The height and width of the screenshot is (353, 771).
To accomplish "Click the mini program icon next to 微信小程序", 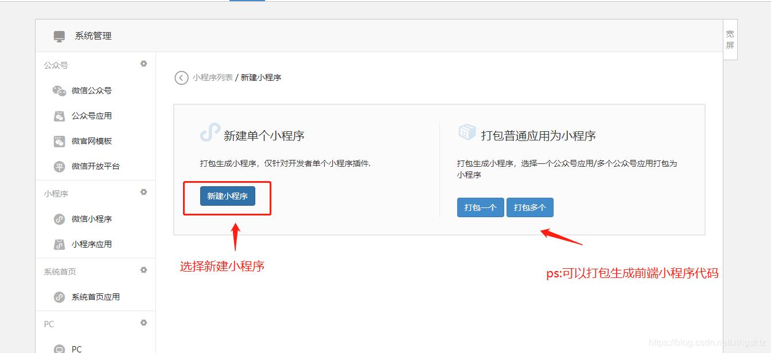I will pyautogui.click(x=59, y=219).
